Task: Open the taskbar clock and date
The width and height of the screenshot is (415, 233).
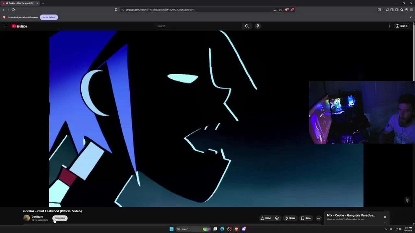Action: [408, 229]
